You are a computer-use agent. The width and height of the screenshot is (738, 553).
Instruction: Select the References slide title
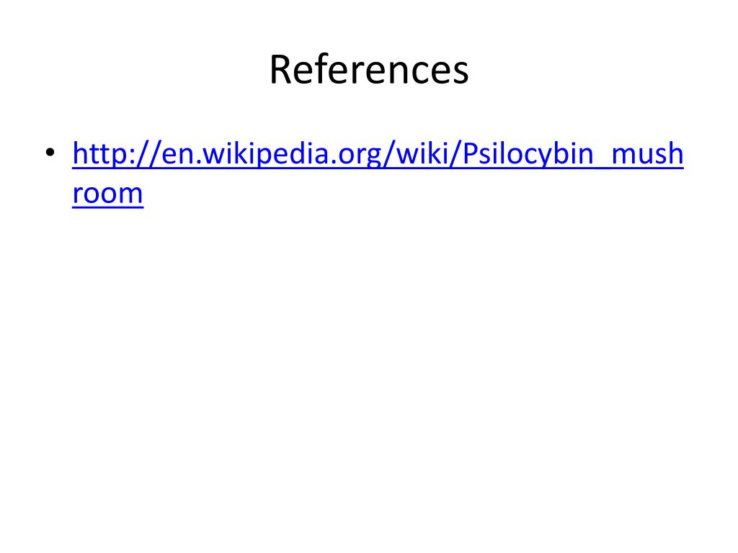pyautogui.click(x=369, y=69)
